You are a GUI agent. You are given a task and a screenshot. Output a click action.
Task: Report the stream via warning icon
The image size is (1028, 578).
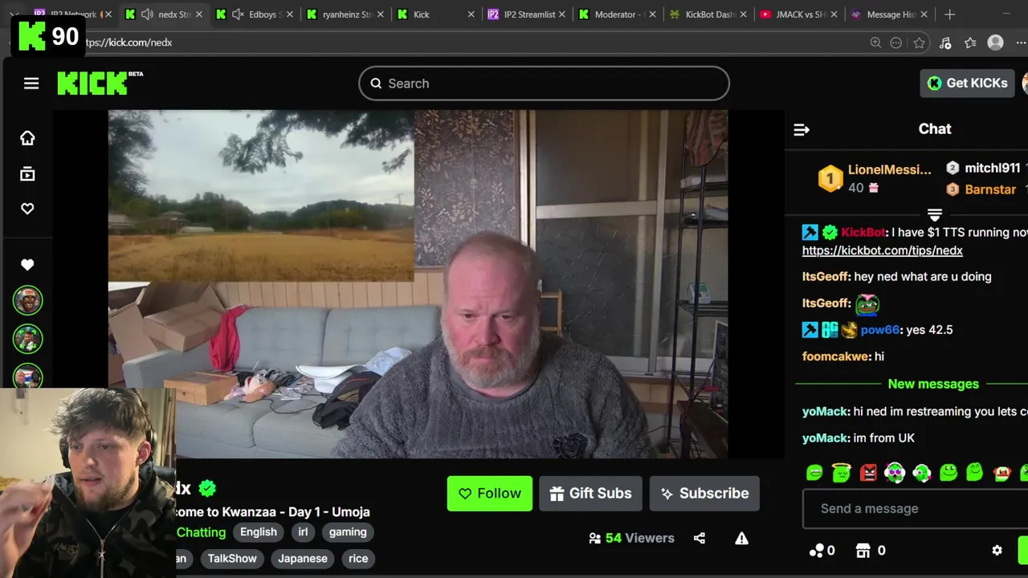click(x=741, y=539)
